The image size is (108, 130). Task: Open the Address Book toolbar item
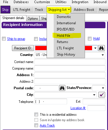(84, 10)
